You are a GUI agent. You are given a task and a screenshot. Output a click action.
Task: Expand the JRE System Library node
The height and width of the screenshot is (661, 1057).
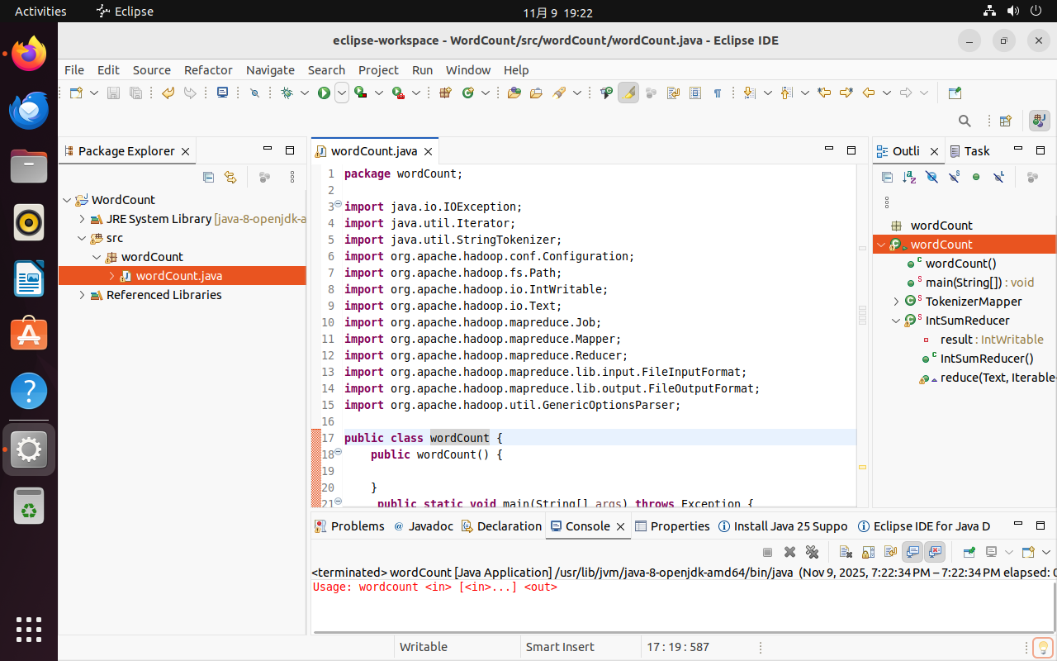[82, 219]
